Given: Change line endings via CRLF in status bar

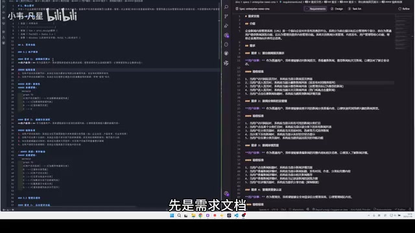Looking at the screenshot, I should click(283, 210).
